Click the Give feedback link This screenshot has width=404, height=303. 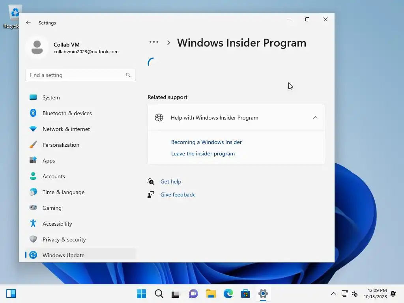click(178, 195)
